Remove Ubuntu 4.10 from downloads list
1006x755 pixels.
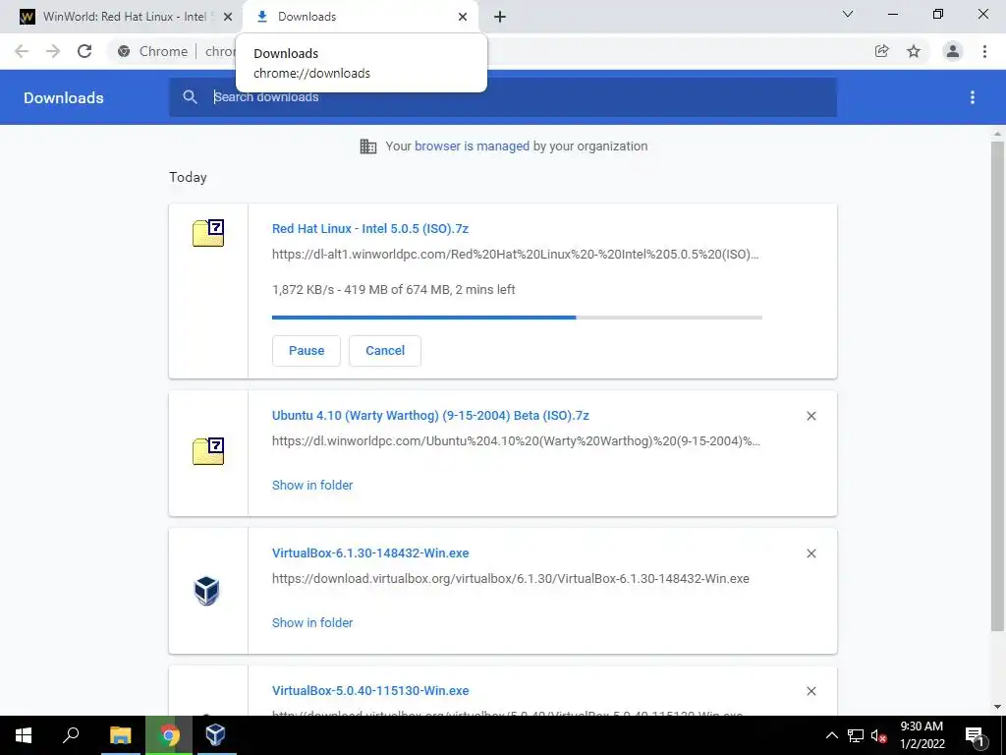coord(811,416)
